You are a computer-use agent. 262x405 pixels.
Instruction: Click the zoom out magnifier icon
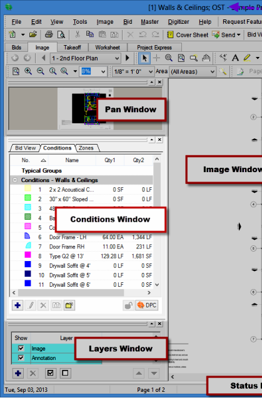tap(40, 71)
